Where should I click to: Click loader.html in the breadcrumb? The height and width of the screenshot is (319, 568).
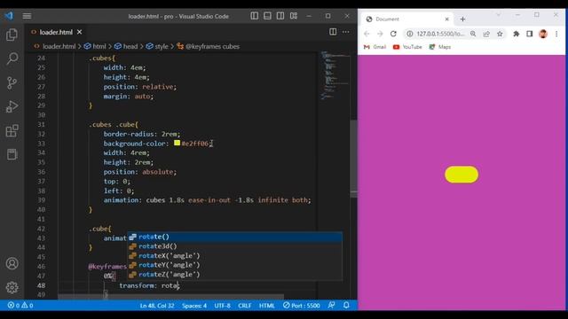click(59, 46)
